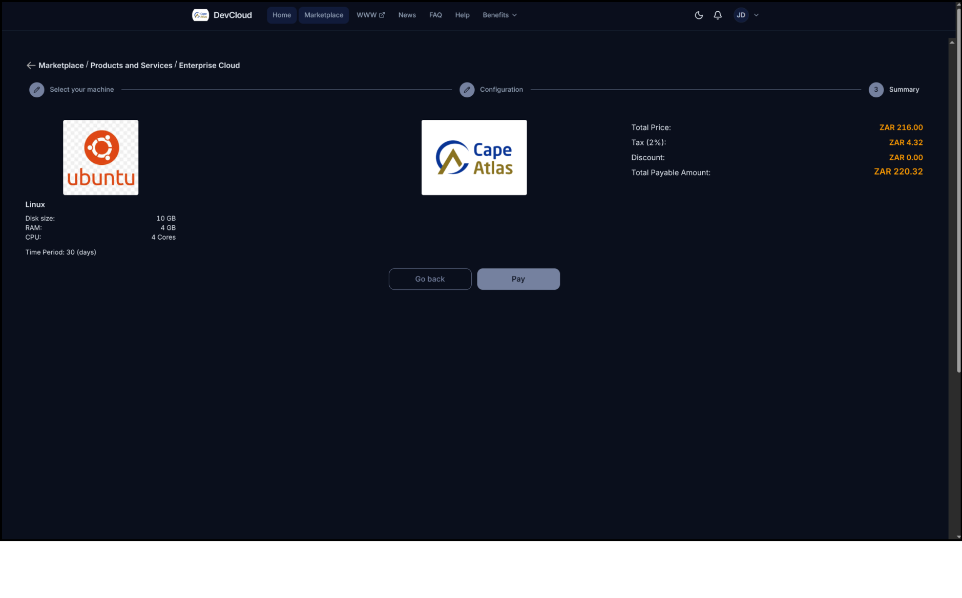Click the Select your machine step label
The width and height of the screenshot is (962, 598).
[x=82, y=90]
